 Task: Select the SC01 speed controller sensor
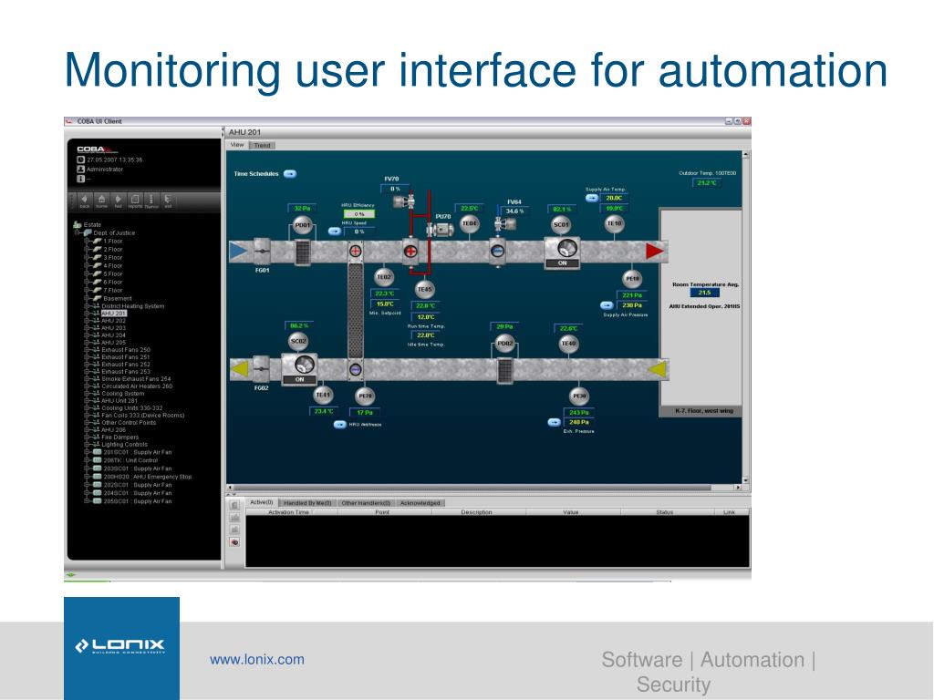tap(561, 224)
